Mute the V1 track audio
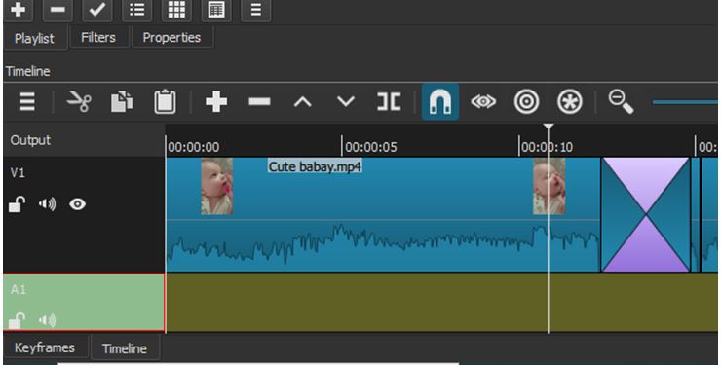 click(47, 203)
